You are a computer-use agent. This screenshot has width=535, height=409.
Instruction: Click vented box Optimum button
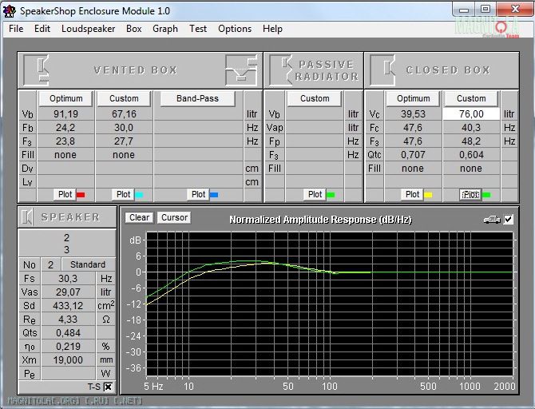65,99
